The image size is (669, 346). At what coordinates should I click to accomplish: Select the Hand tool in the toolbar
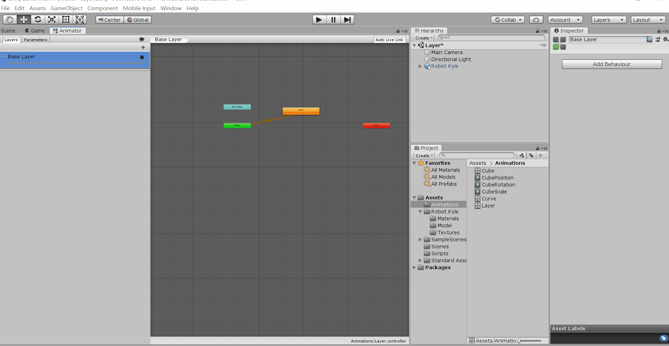coord(10,20)
